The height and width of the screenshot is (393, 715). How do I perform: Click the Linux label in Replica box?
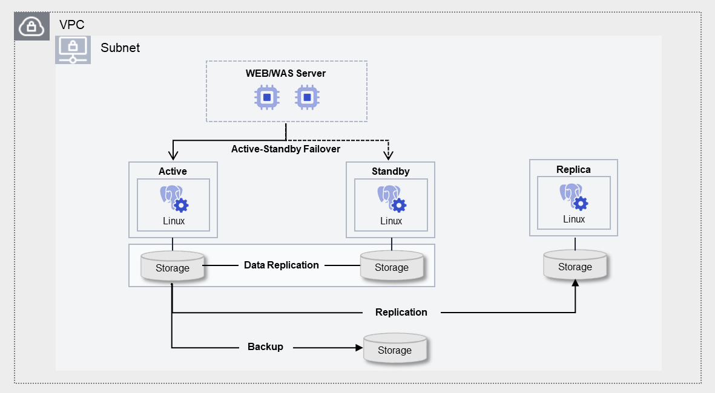(x=574, y=219)
